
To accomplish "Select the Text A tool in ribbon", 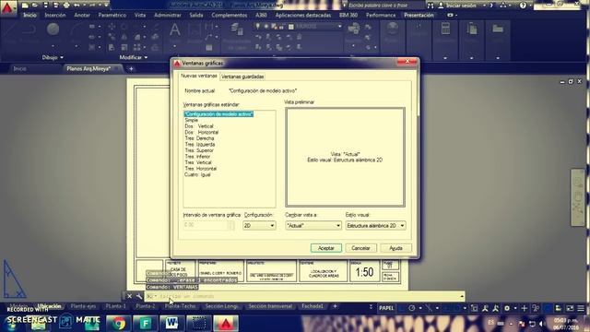I will pos(174,30).
